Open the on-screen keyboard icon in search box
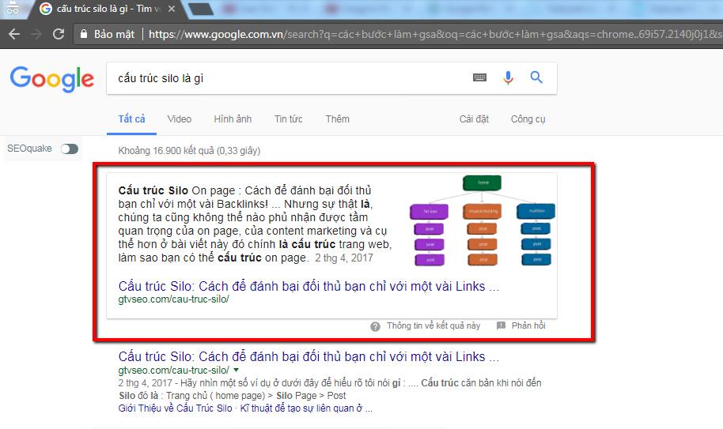The image size is (723, 429). 479,77
